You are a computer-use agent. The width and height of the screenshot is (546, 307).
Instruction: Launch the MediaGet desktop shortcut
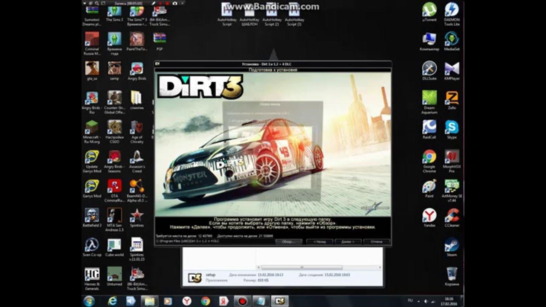452,41
